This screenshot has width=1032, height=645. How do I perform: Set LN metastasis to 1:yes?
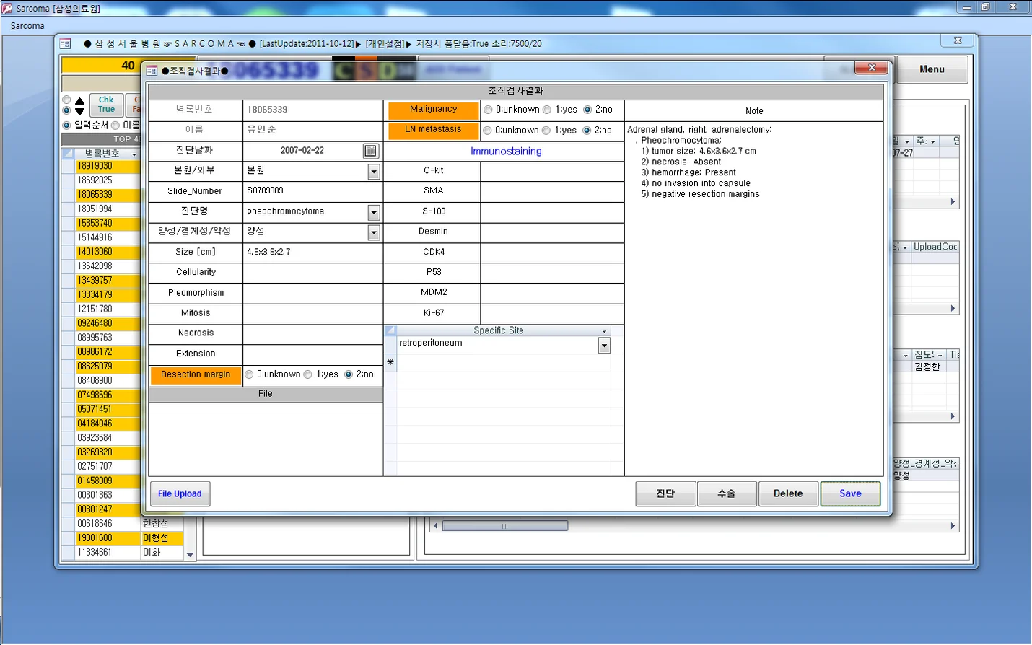546,131
